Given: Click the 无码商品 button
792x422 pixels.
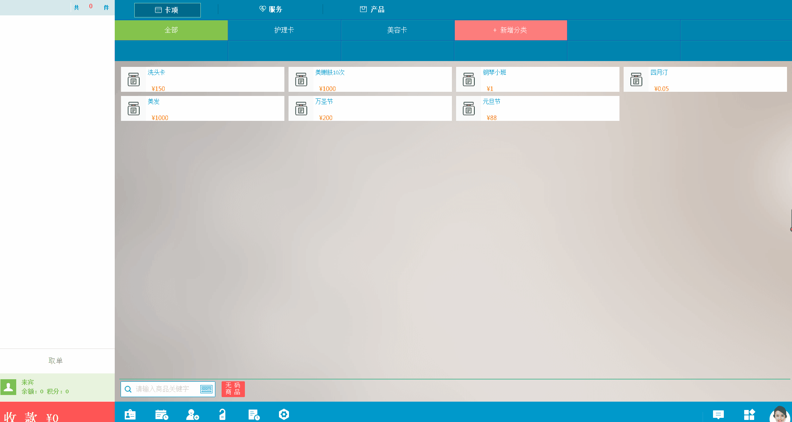Looking at the screenshot, I should pos(233,389).
